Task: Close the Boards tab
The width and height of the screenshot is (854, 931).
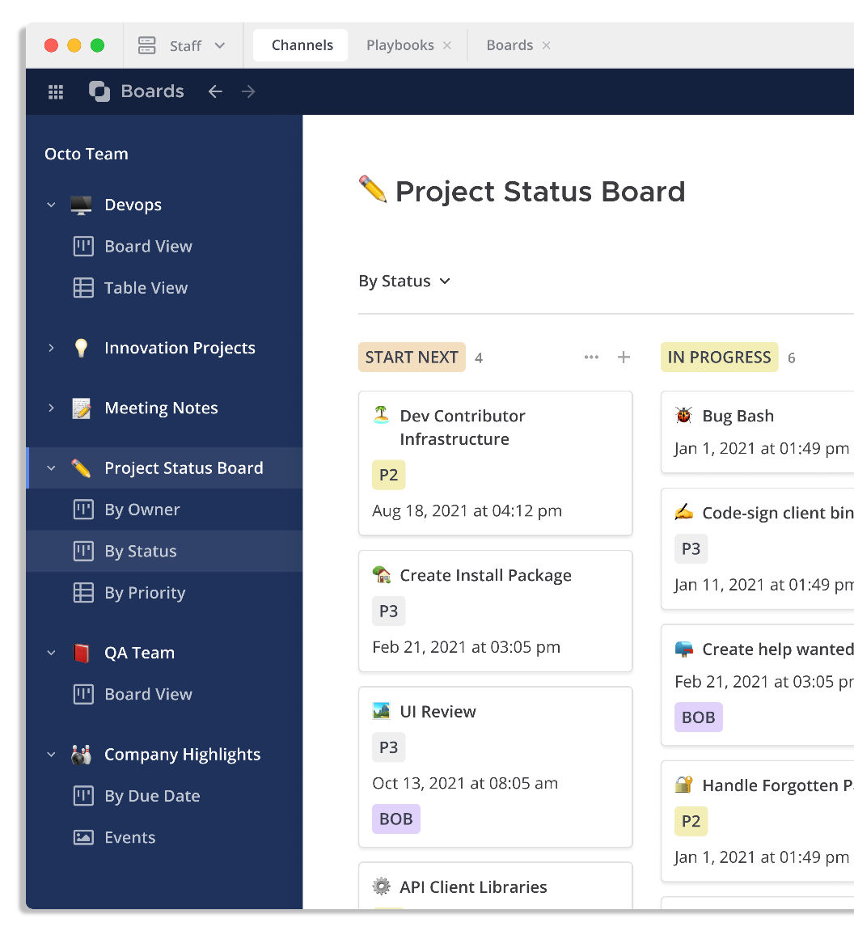Action: click(547, 45)
